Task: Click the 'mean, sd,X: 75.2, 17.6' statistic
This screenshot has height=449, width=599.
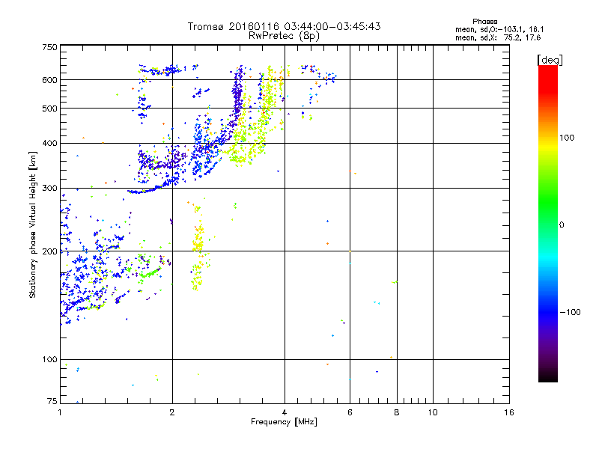Action: click(498, 37)
